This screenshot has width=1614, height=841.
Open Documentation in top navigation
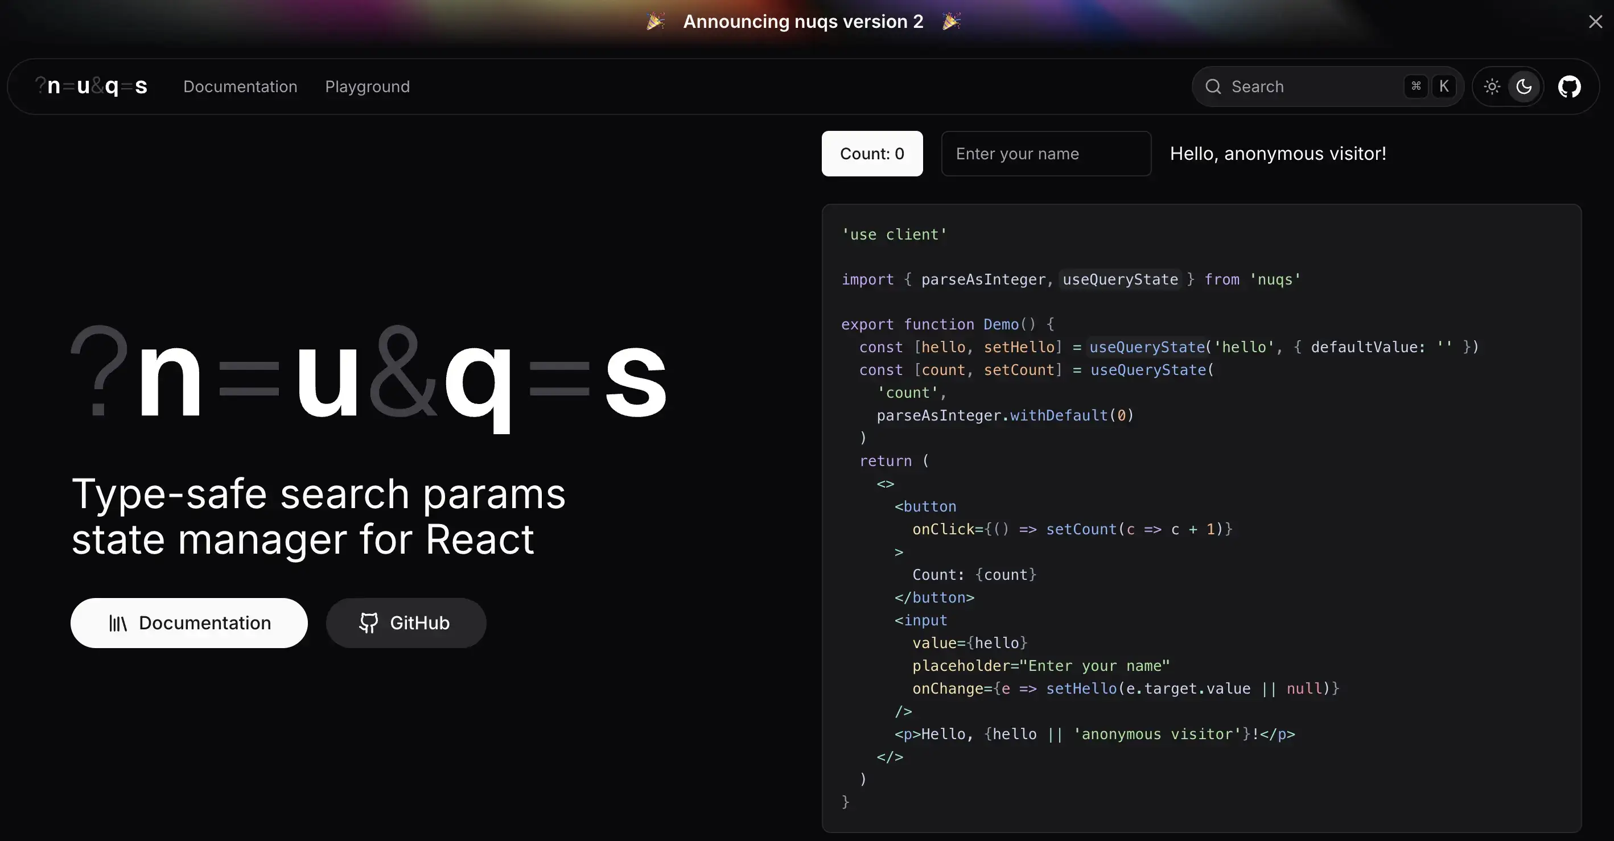coord(240,86)
